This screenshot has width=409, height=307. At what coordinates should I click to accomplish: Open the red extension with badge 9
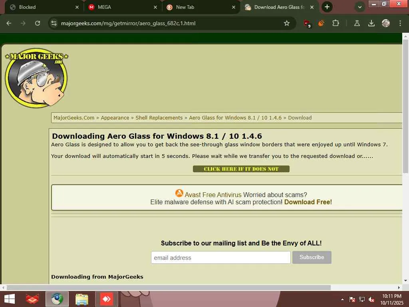click(307, 24)
